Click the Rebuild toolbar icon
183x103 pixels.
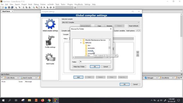(51, 7)
